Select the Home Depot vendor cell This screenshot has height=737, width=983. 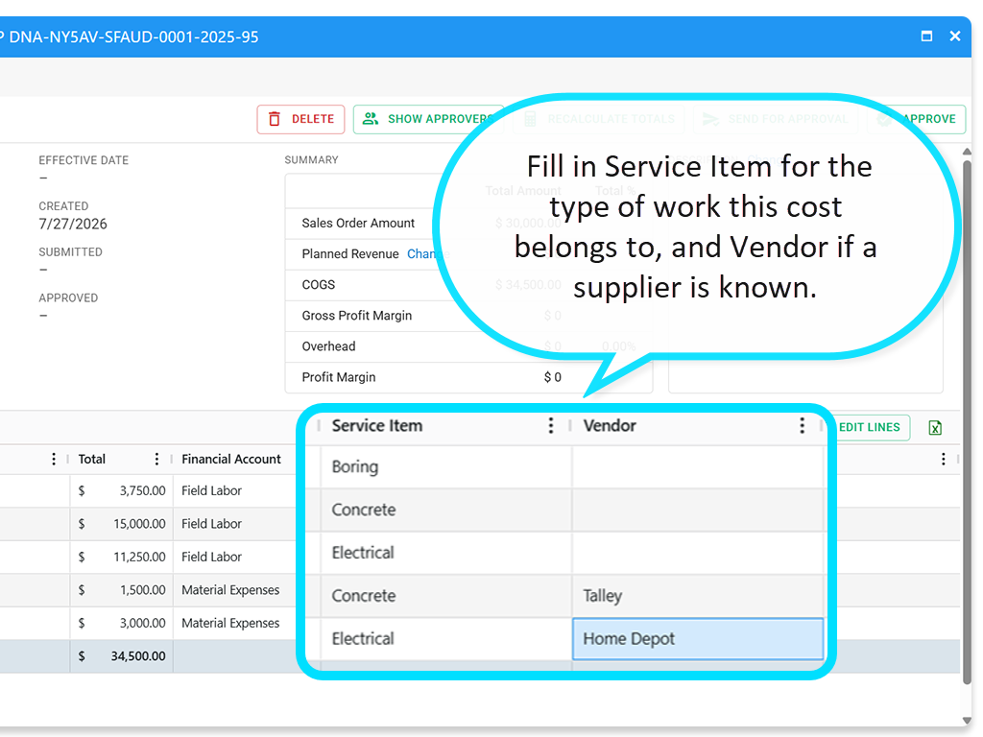pyautogui.click(x=698, y=638)
